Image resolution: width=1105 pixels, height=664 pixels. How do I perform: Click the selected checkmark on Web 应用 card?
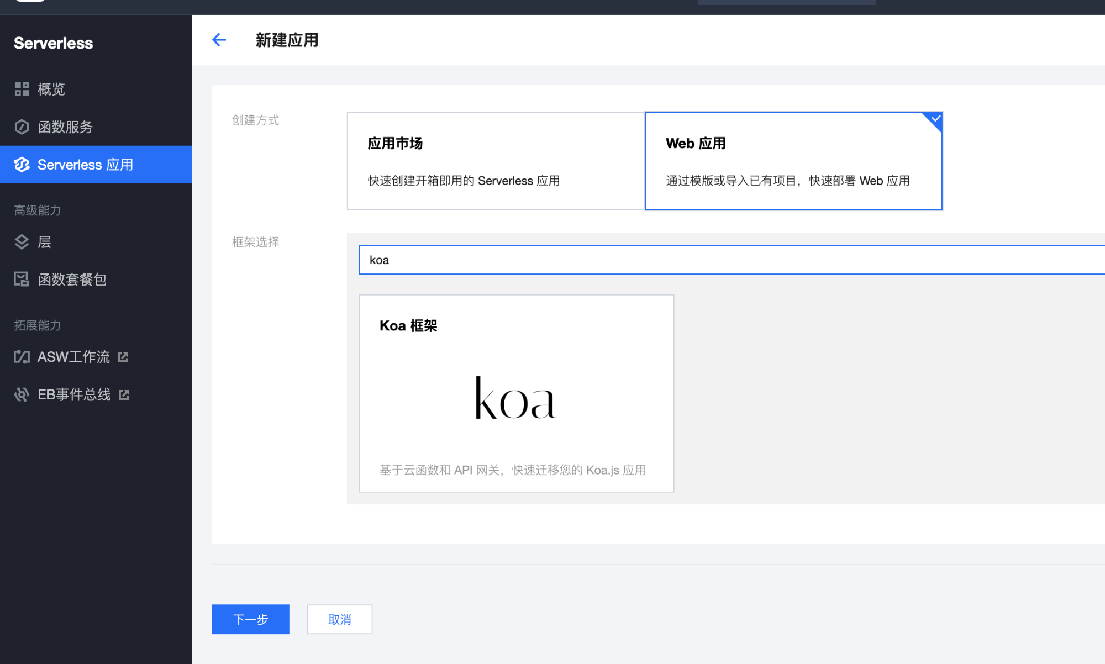coord(935,119)
